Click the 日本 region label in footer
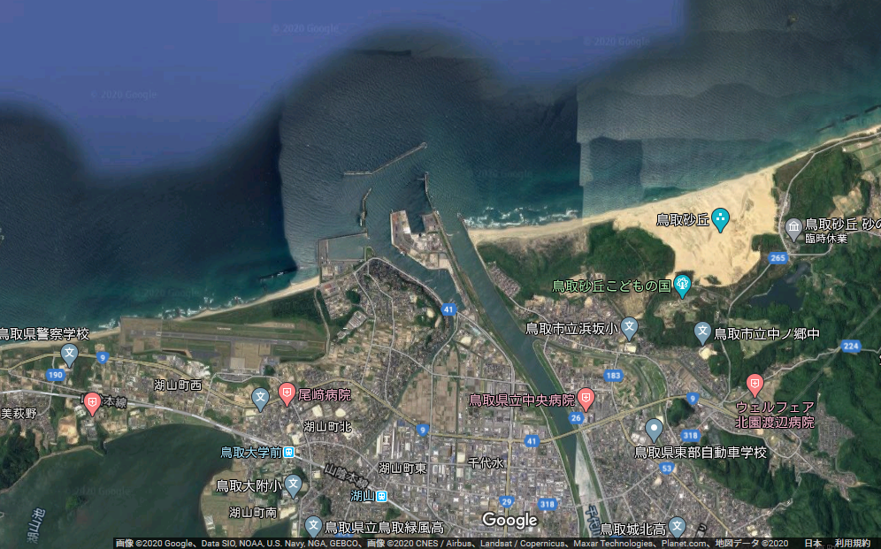Image resolution: width=881 pixels, height=549 pixels. 813,543
